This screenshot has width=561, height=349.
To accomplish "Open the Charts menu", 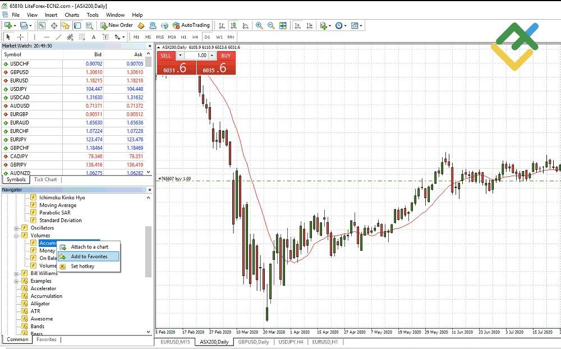I will click(x=71, y=15).
